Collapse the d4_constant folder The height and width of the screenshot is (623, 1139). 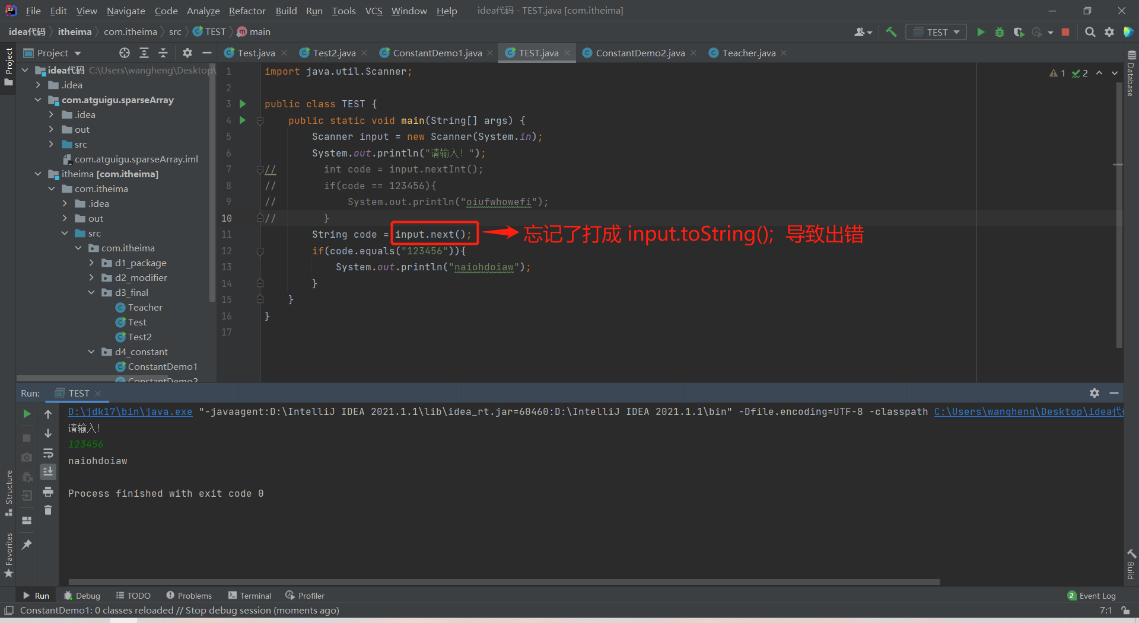pyautogui.click(x=91, y=352)
